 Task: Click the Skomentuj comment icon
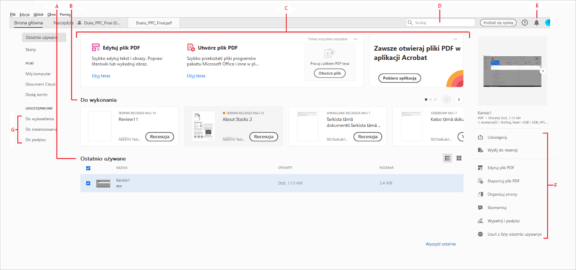point(481,207)
